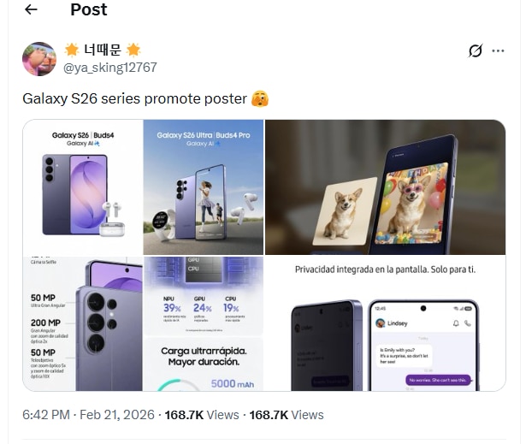This screenshot has height=444, width=526.
Task: Click the emoji after the post text
Action: [x=260, y=98]
